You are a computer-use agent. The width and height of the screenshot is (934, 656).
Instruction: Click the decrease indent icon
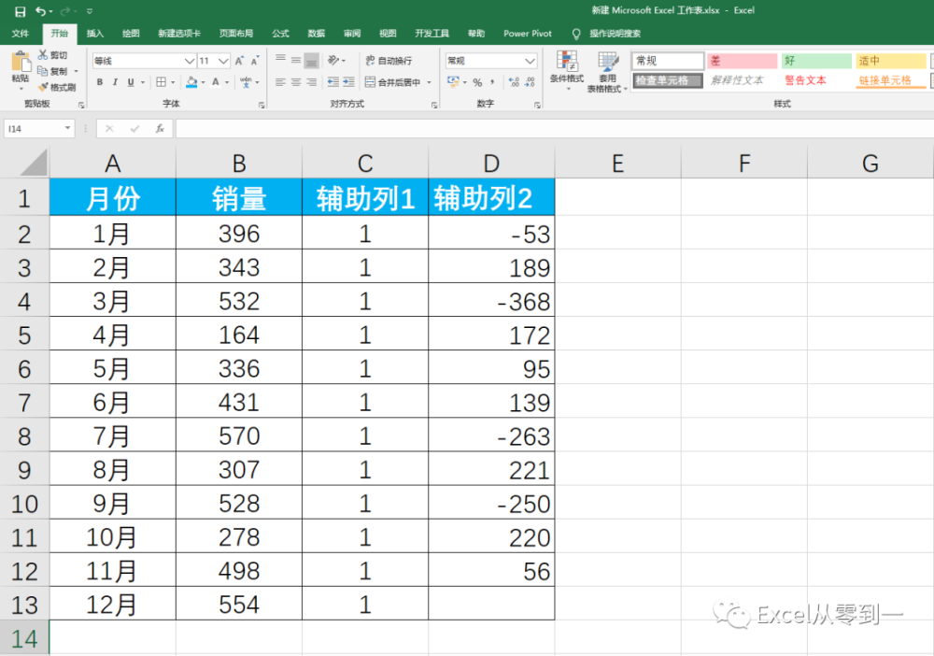(333, 82)
